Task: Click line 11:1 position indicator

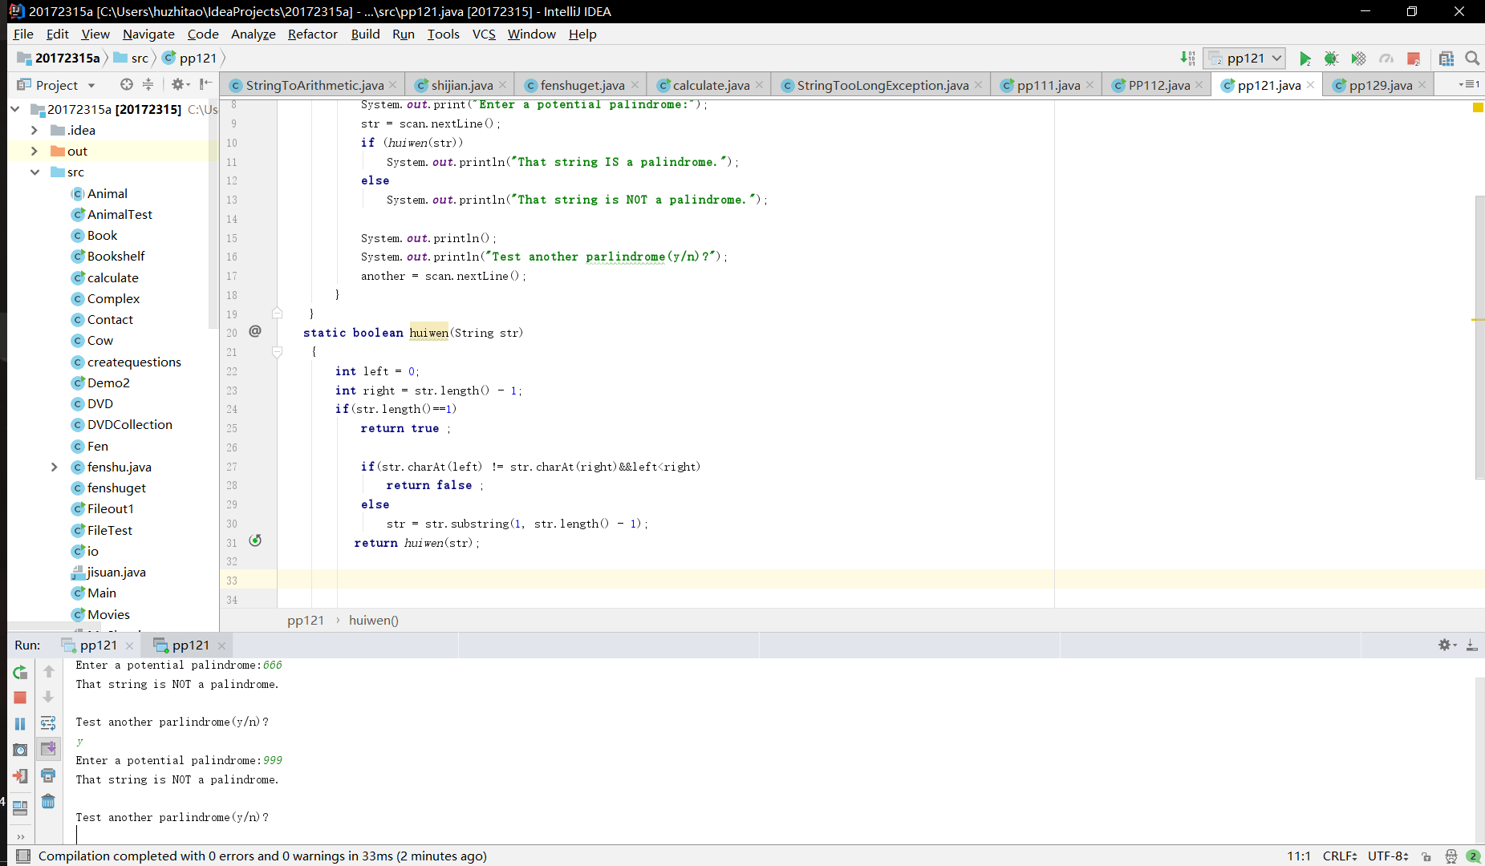Action: point(1298,856)
